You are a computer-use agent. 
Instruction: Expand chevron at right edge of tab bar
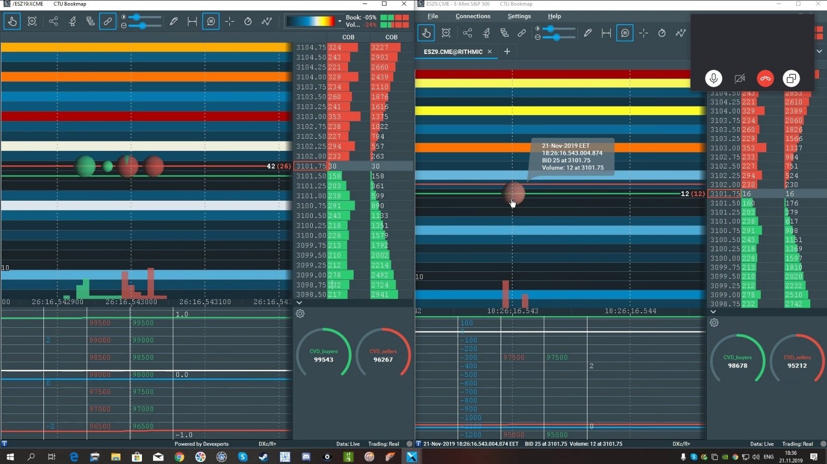tap(819, 51)
